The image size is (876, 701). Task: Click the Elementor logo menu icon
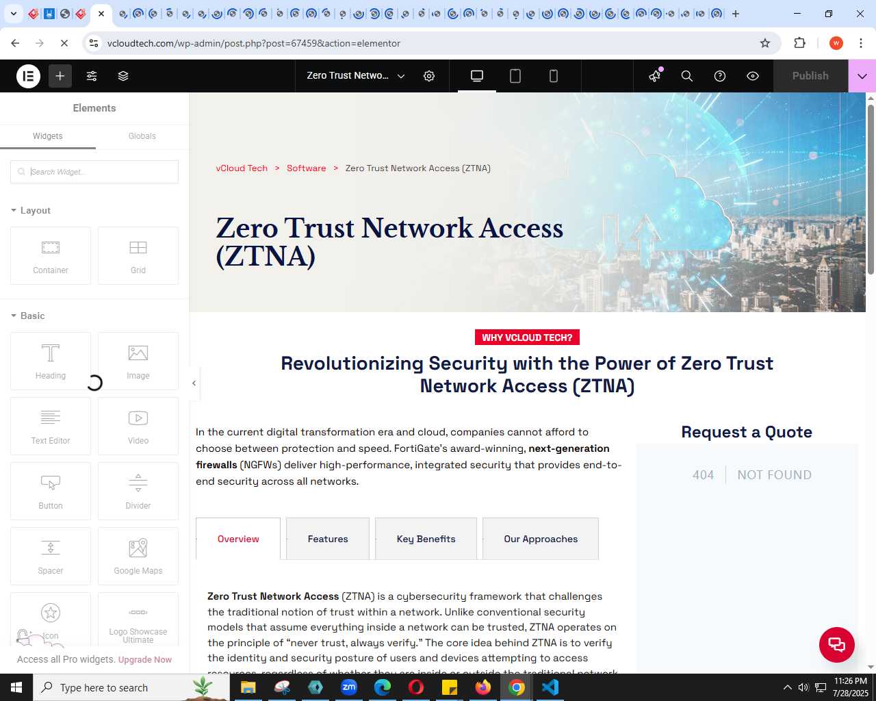pos(28,76)
